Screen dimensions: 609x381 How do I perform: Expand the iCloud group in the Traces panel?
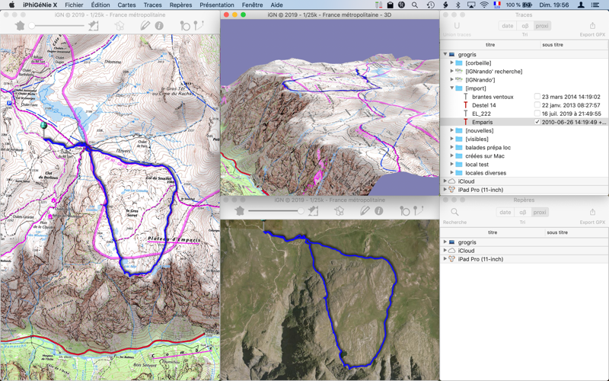445,181
